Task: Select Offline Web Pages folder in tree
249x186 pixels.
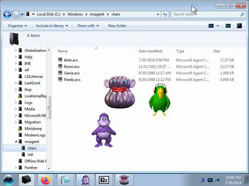Action: click(x=35, y=161)
